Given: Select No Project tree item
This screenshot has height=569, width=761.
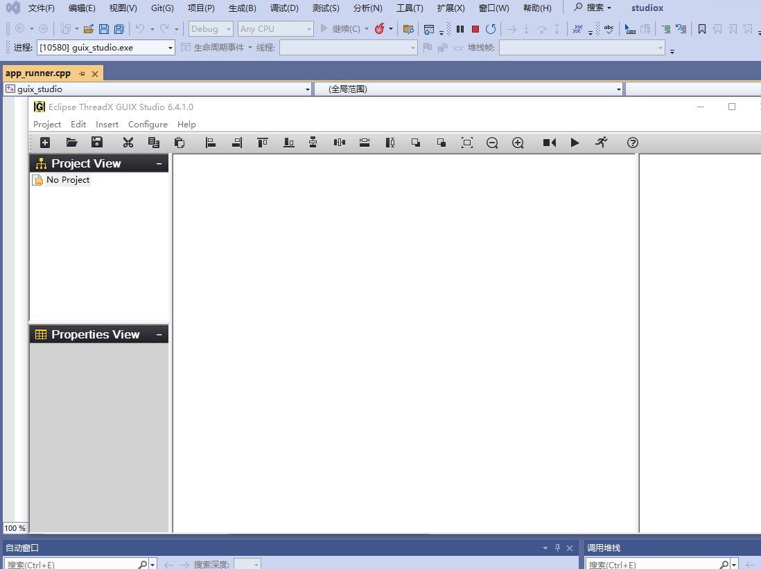Looking at the screenshot, I should click(68, 180).
